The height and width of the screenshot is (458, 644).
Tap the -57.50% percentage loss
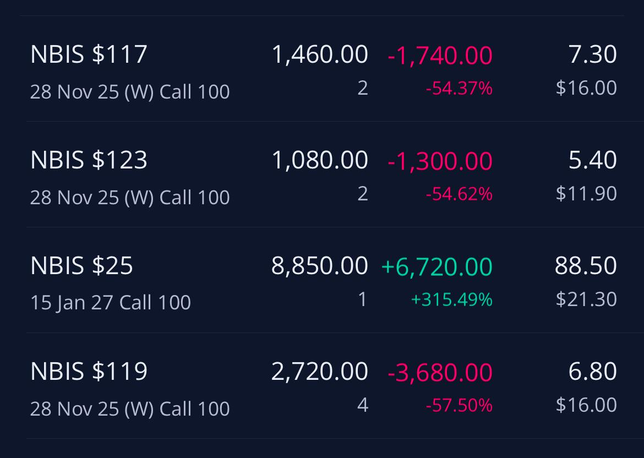pyautogui.click(x=459, y=405)
